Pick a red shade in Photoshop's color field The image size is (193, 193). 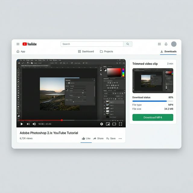pos(114,72)
